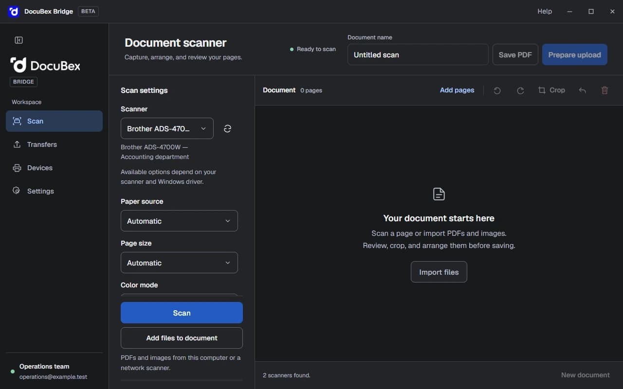Viewport: 623px width, 389px height.
Task: Click the Add pages link
Action: (x=457, y=90)
